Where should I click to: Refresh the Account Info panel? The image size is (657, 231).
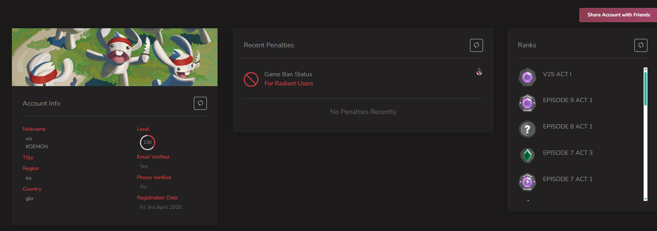pos(200,103)
